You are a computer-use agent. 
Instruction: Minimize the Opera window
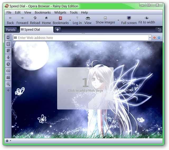pyautogui.click(x=143, y=5)
